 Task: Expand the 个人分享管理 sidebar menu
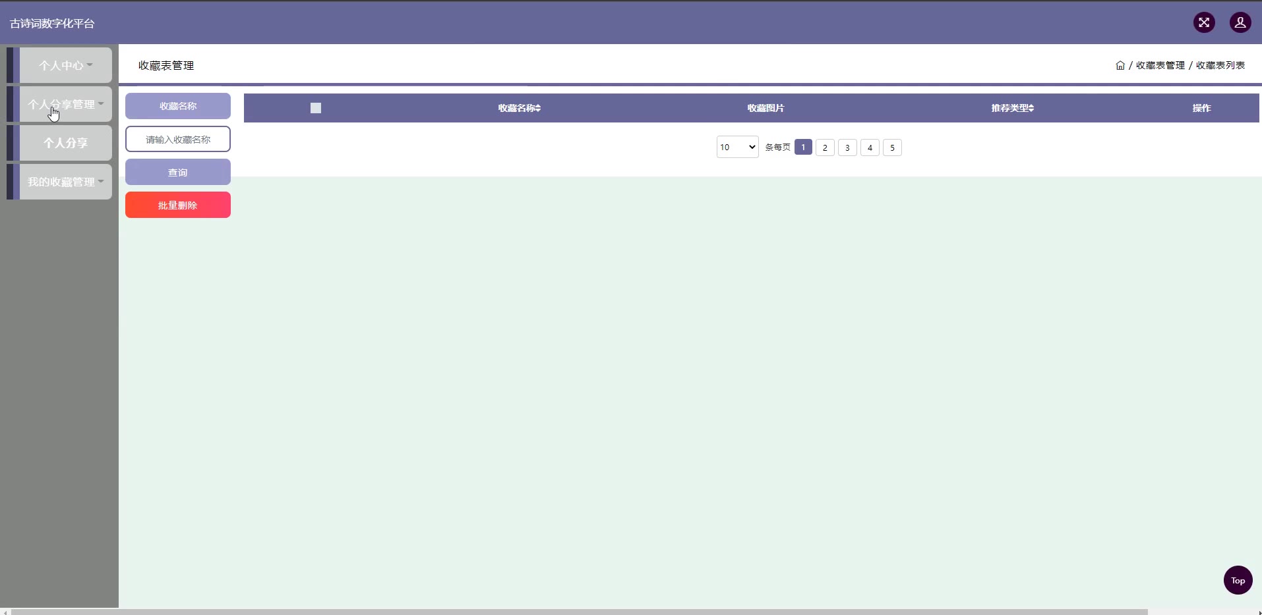pyautogui.click(x=65, y=104)
